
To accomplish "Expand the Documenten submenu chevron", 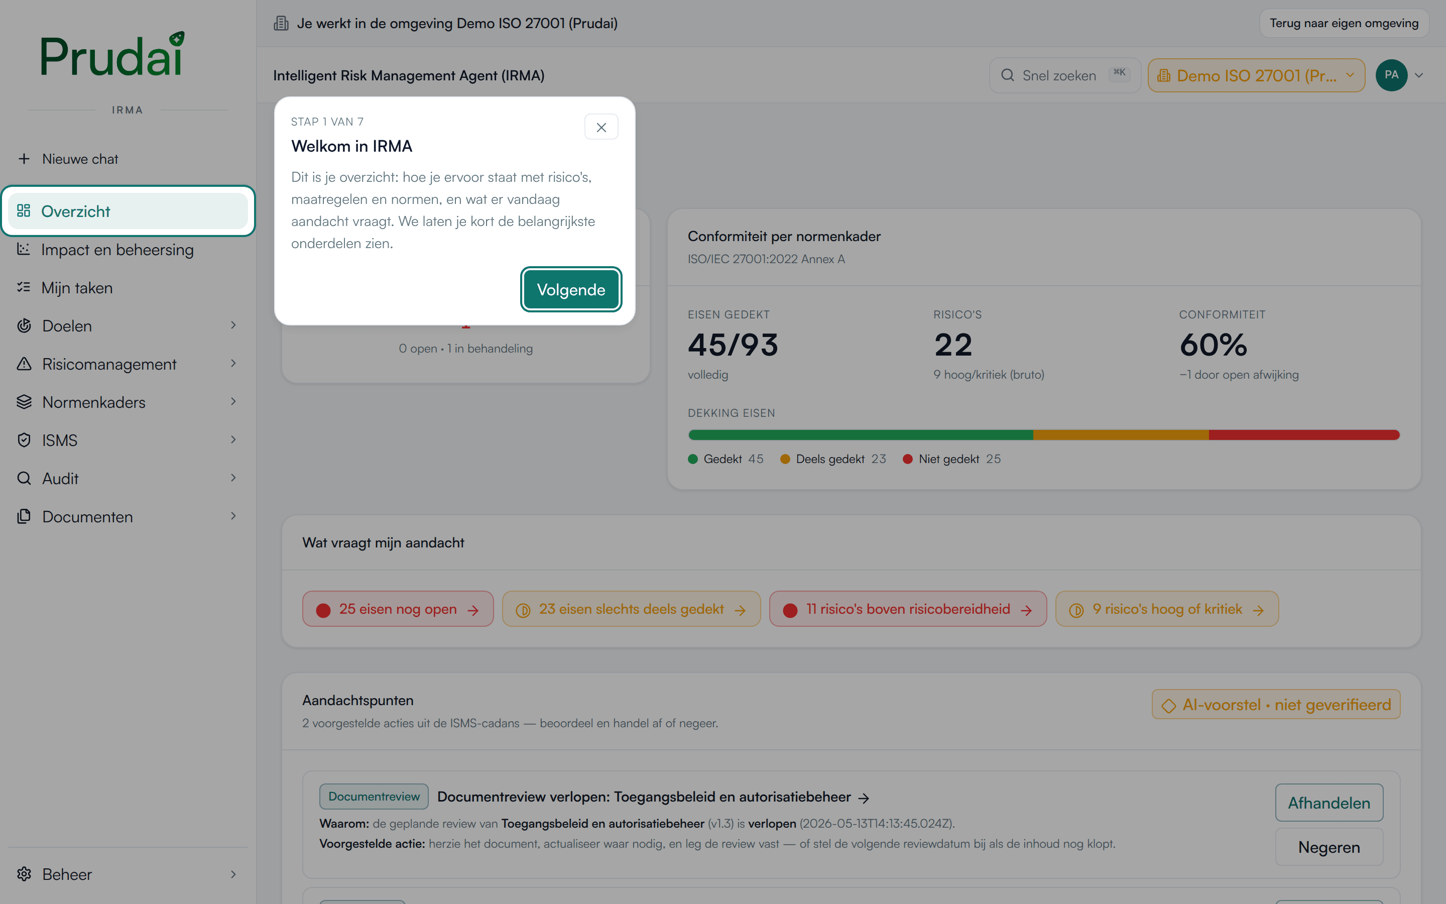I will (x=233, y=516).
